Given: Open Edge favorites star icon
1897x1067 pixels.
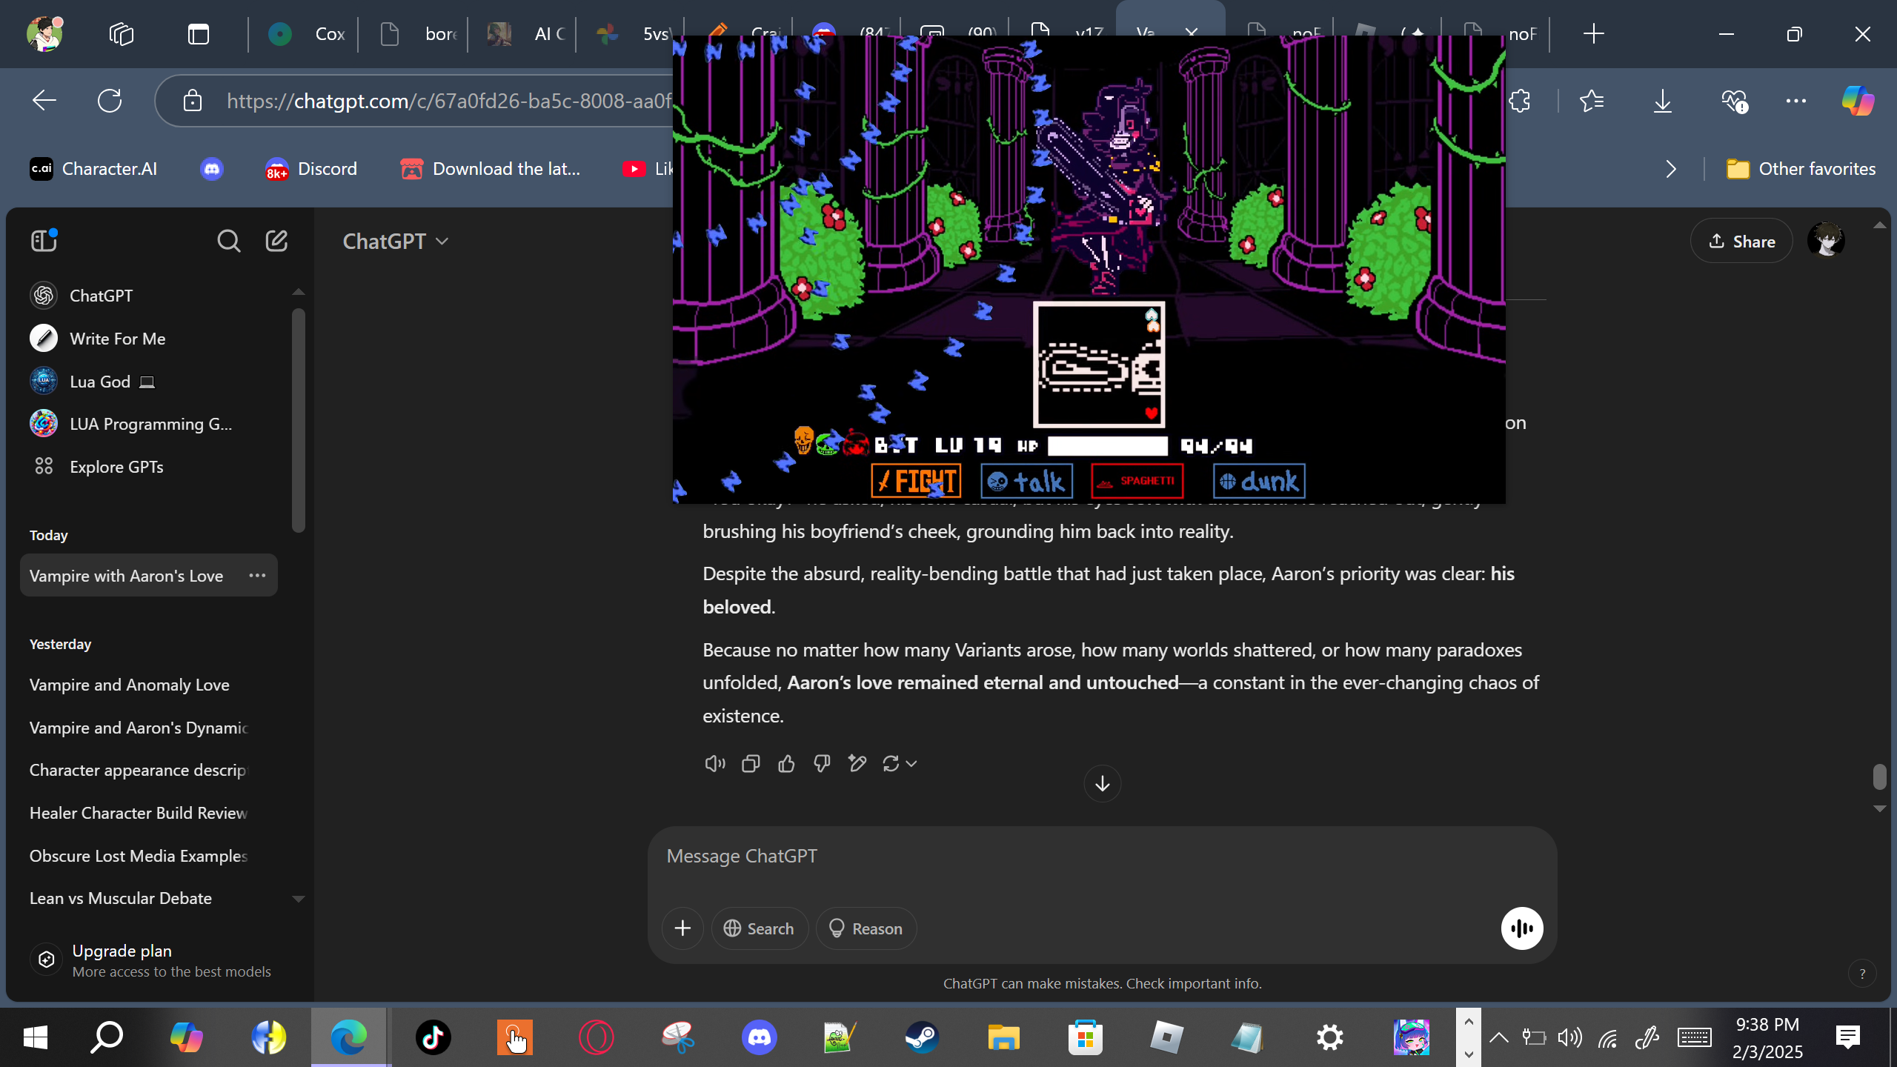Looking at the screenshot, I should tap(1592, 101).
